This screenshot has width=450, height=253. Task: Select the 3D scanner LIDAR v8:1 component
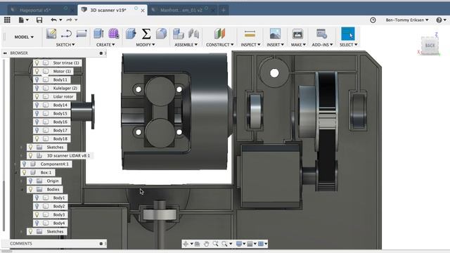pyautogui.click(x=68, y=155)
